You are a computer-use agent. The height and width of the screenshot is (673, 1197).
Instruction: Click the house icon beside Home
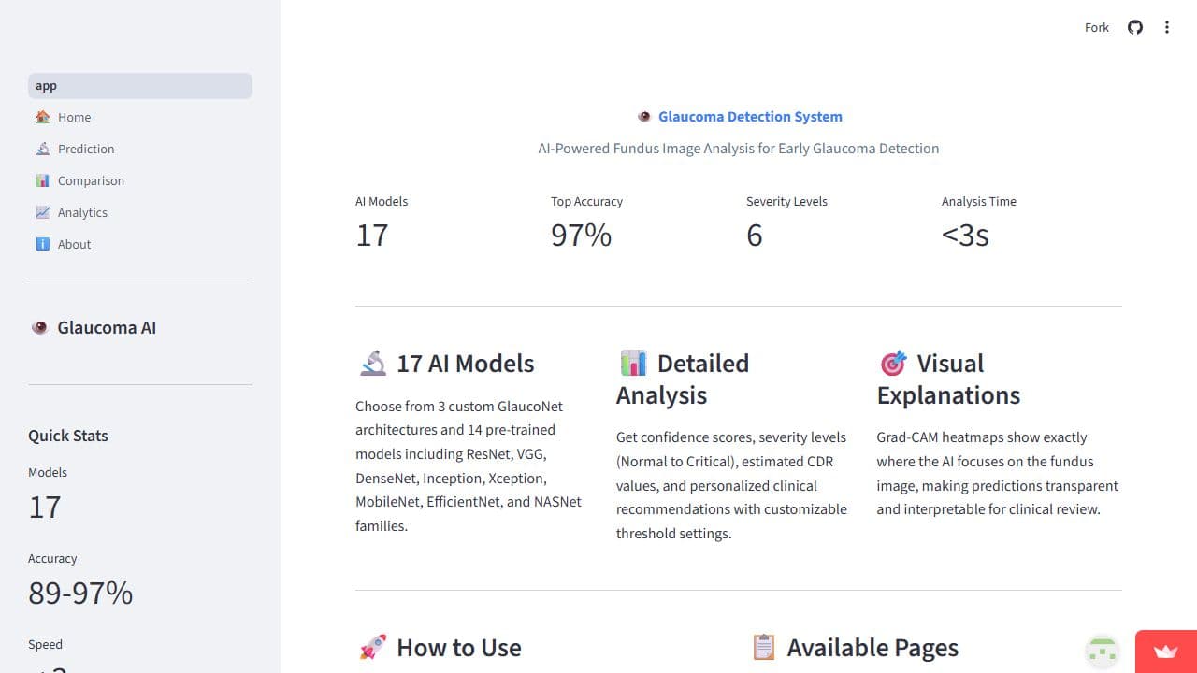[x=42, y=117]
